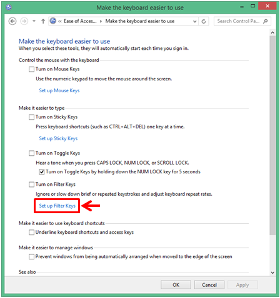
Task: Close the window
Action: [267, 6]
